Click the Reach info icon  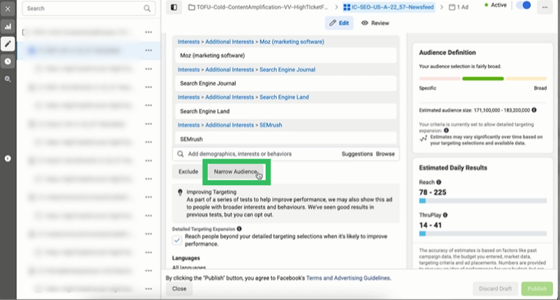(439, 182)
